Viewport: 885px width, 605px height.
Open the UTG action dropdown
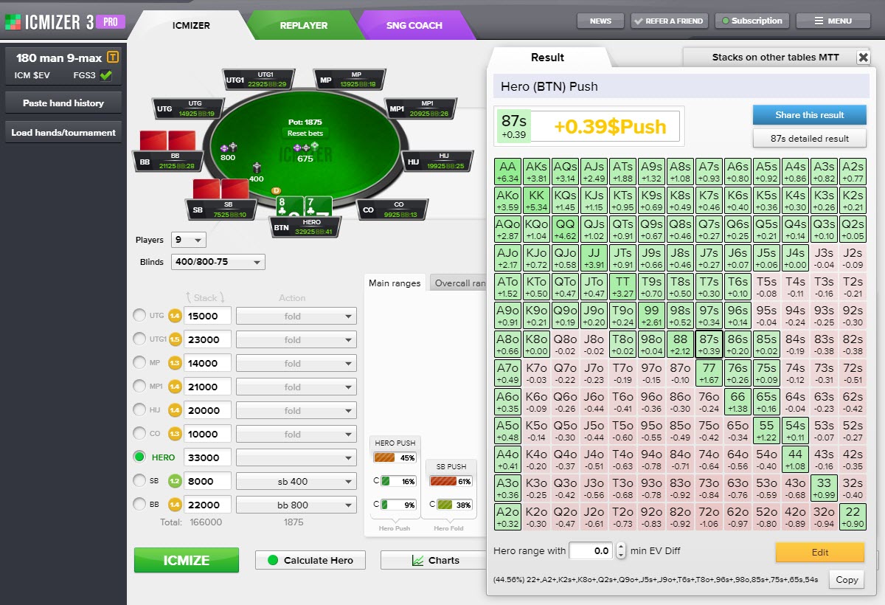click(x=296, y=316)
